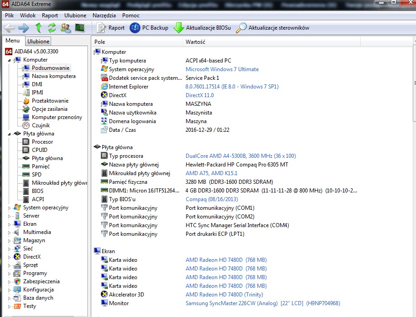The width and height of the screenshot is (416, 317).
Task: Click the Przetaktowanie flame icon
Action: pos(26,101)
